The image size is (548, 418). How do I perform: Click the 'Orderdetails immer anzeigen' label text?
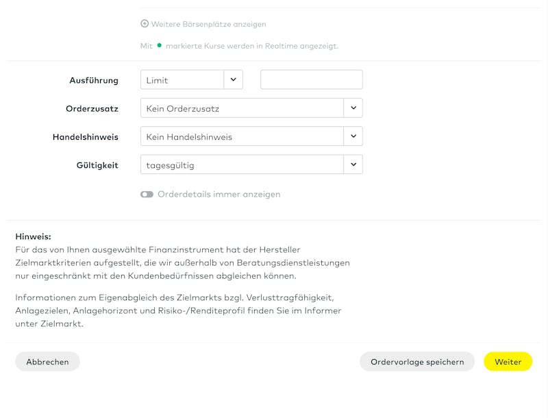tap(219, 195)
